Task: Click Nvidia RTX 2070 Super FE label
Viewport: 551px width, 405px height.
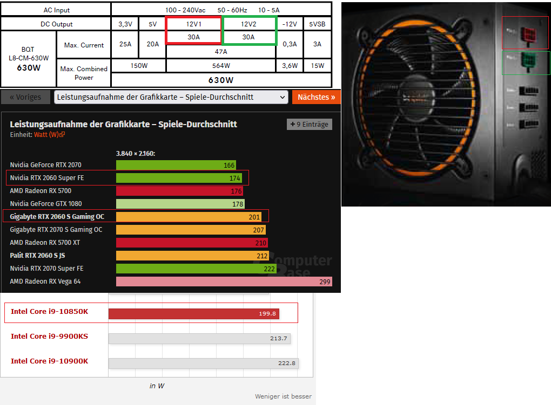Action: click(x=47, y=269)
